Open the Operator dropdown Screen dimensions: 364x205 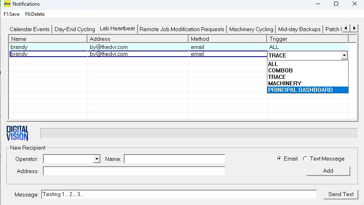coord(97,159)
